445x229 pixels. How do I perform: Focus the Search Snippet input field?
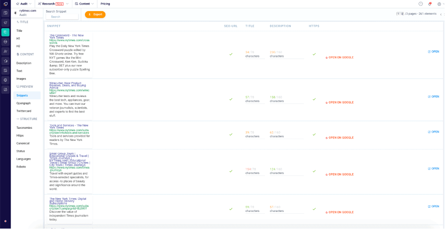tap(62, 17)
